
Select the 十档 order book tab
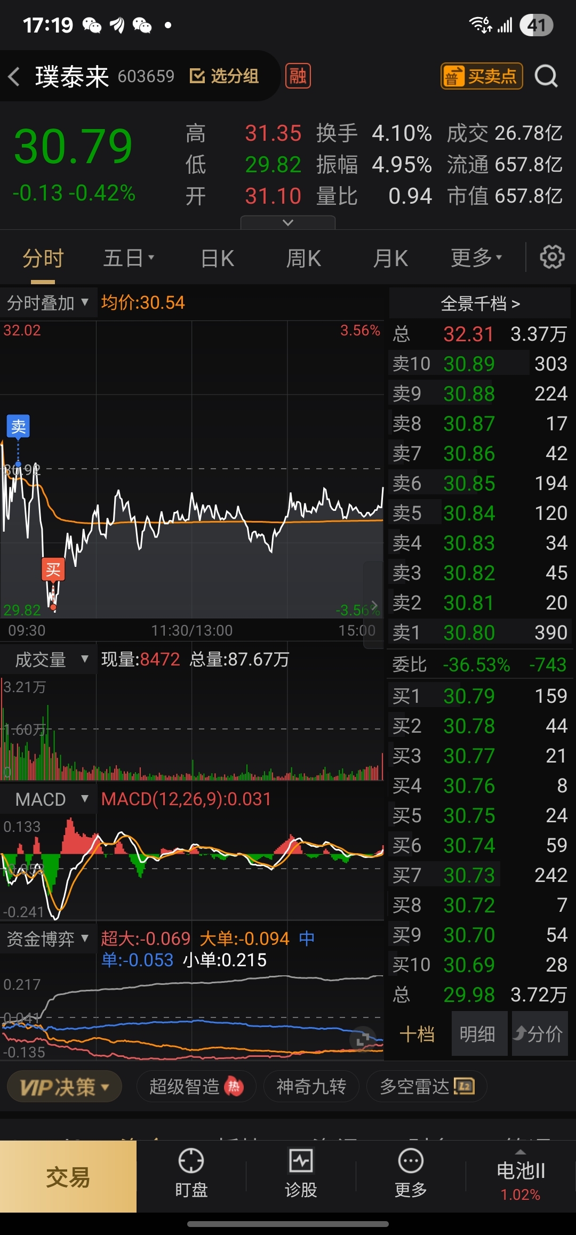(417, 1034)
